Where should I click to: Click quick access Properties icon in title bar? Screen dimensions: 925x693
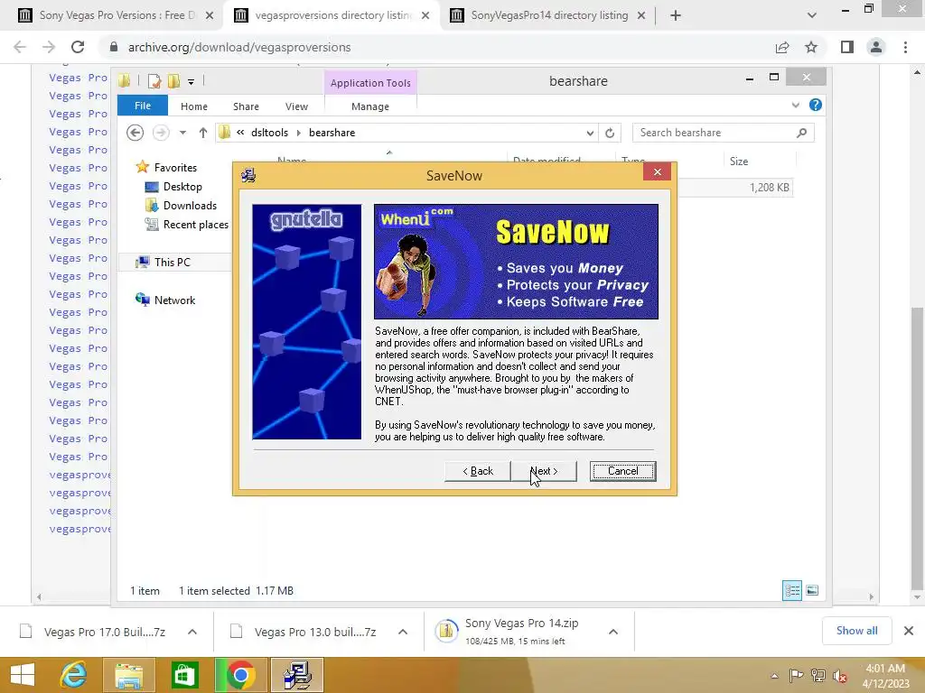tap(154, 80)
